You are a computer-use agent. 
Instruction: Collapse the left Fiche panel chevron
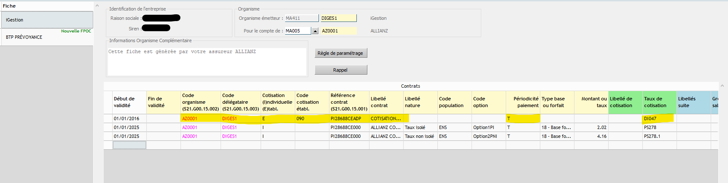pyautogui.click(x=97, y=6)
